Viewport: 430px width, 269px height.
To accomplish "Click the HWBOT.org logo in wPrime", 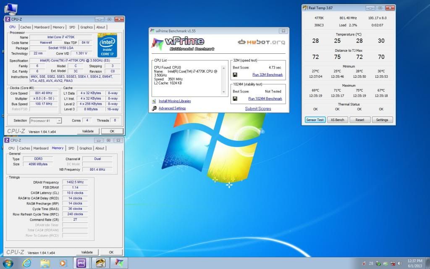I will [261, 42].
